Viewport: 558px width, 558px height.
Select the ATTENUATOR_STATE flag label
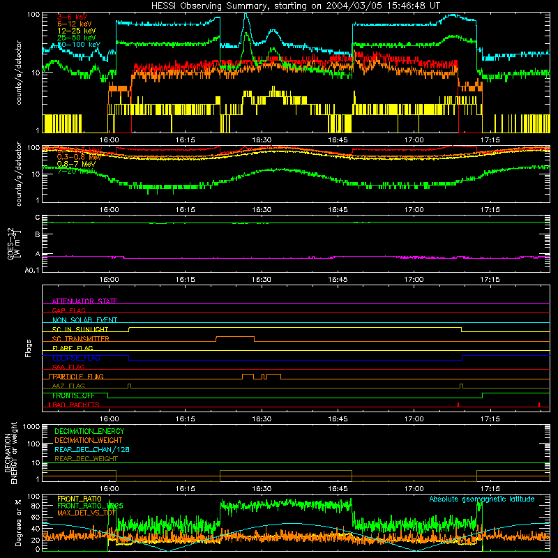click(x=84, y=301)
